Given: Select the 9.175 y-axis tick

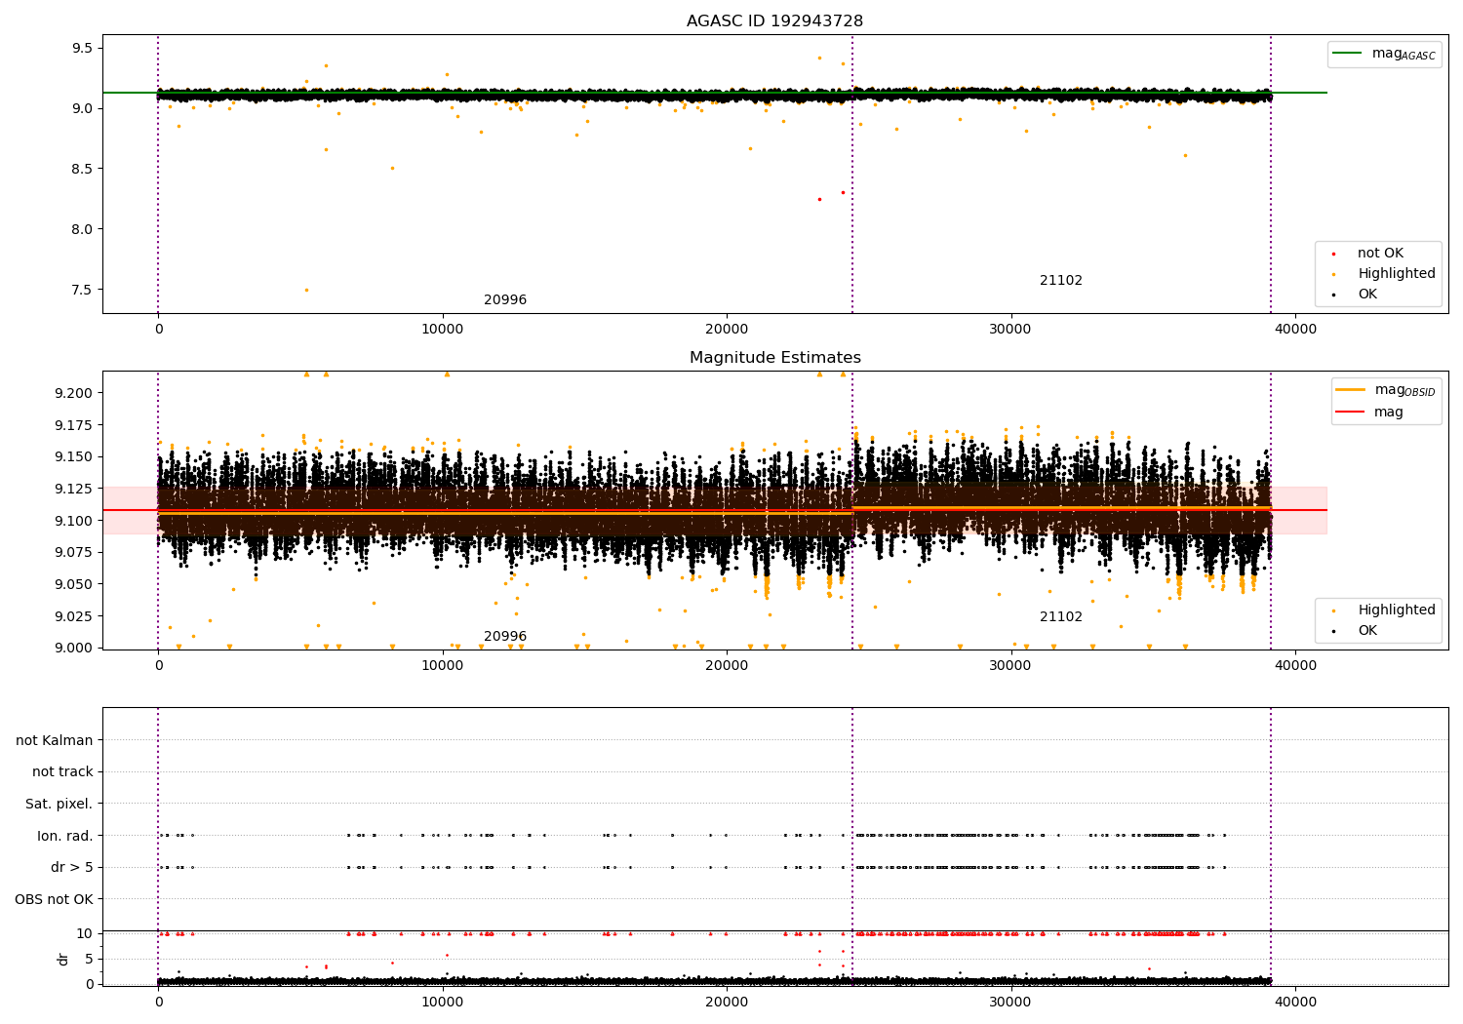Looking at the screenshot, I should tap(74, 425).
